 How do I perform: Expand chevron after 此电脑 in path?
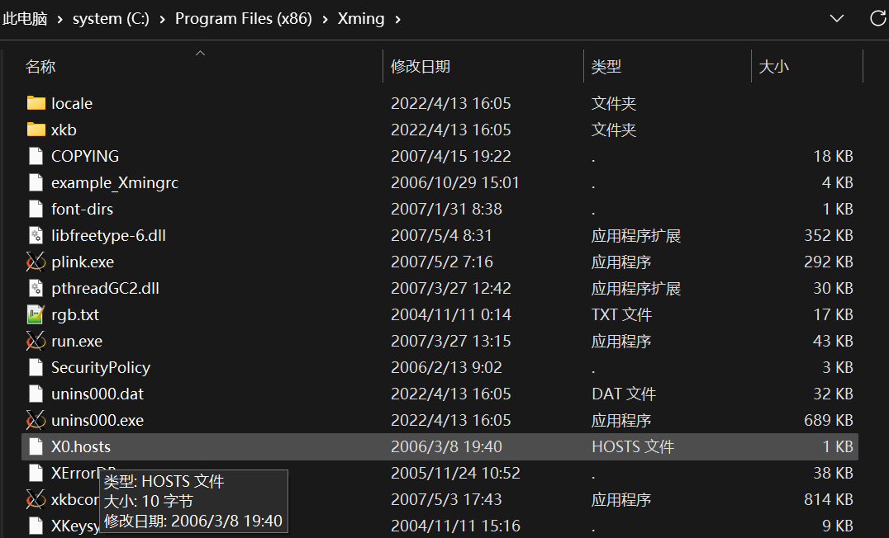(x=59, y=19)
